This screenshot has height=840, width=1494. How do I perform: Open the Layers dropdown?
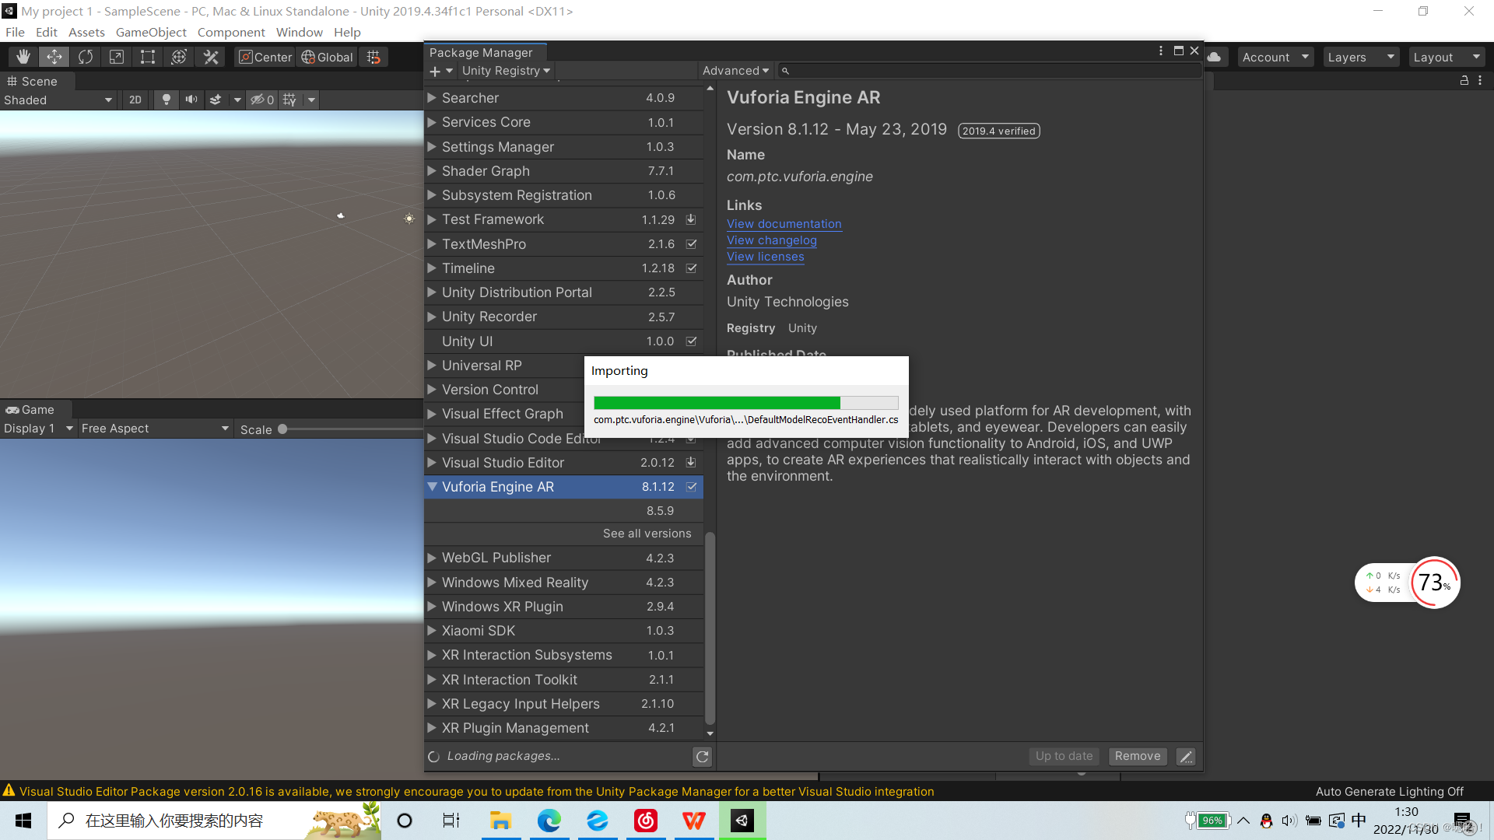point(1360,57)
